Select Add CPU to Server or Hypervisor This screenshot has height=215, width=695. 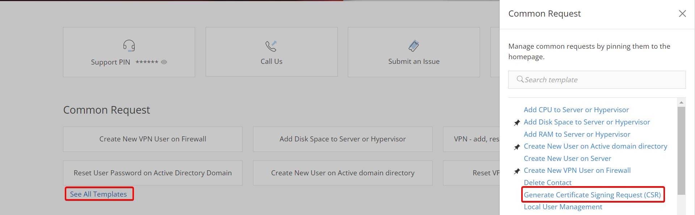576,110
